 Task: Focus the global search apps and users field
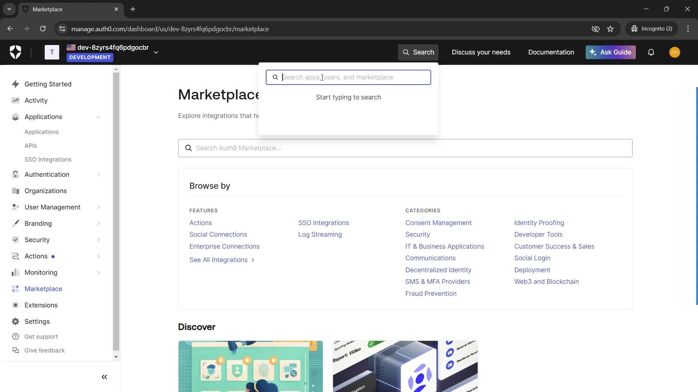pos(348,77)
